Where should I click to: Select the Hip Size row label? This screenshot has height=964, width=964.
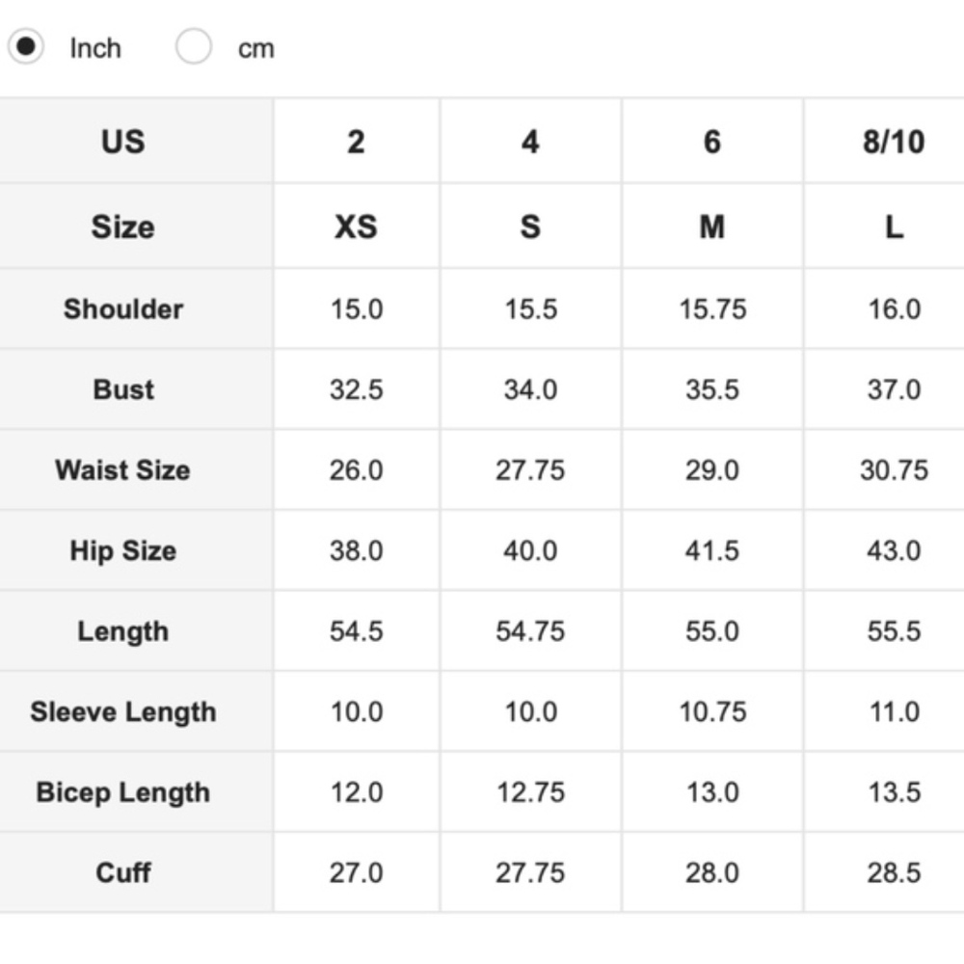click(137, 550)
